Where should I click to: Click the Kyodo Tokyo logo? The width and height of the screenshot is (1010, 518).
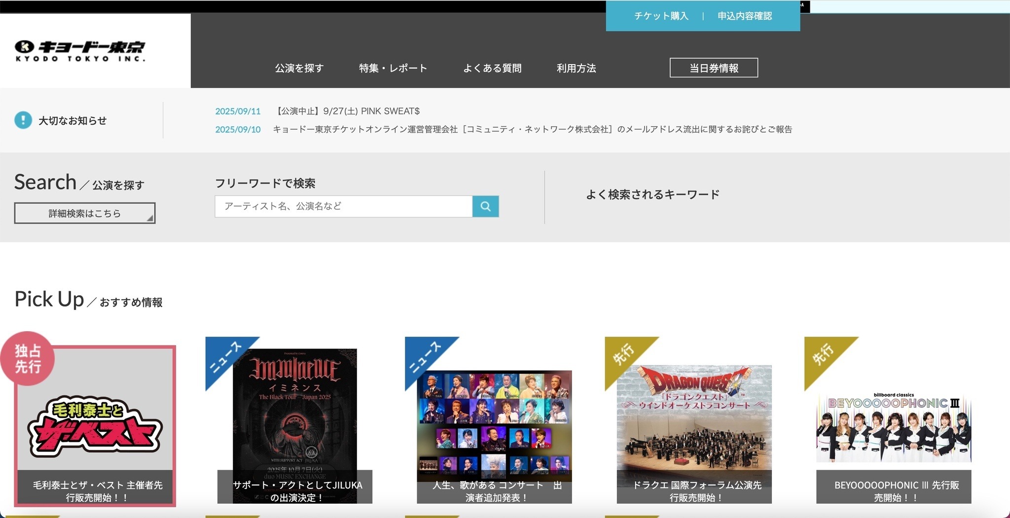[79, 50]
